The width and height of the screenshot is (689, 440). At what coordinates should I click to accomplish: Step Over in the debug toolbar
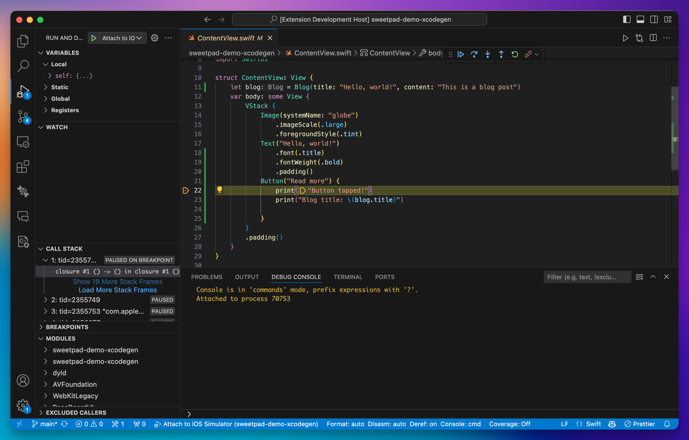(x=474, y=54)
